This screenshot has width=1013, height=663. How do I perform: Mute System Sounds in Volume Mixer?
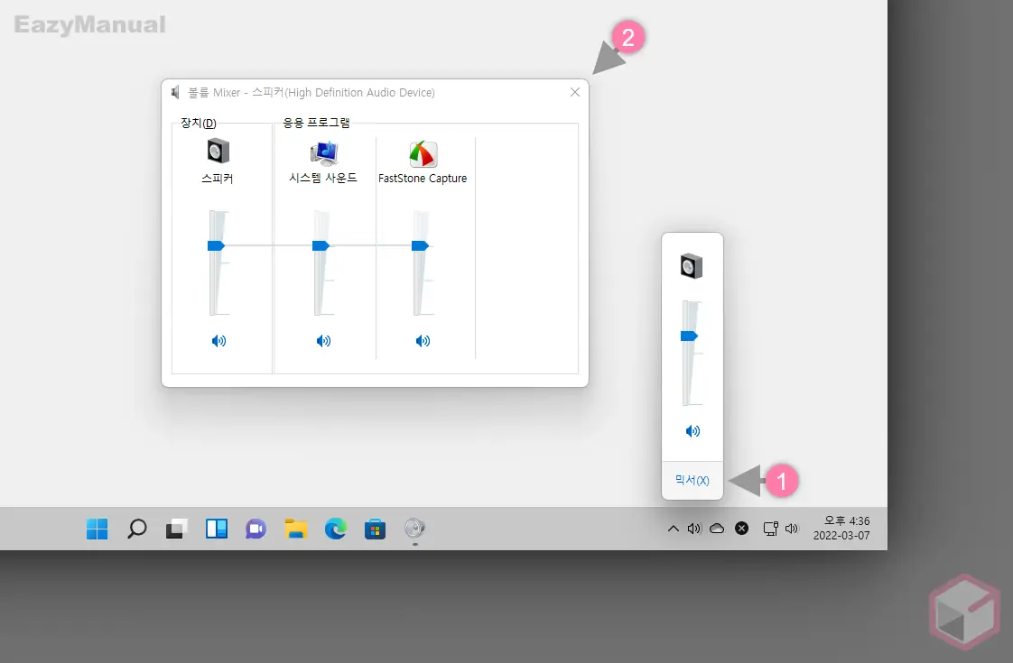323,341
